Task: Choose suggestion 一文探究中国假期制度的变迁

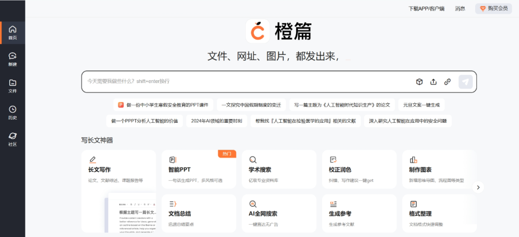Action: click(x=251, y=105)
